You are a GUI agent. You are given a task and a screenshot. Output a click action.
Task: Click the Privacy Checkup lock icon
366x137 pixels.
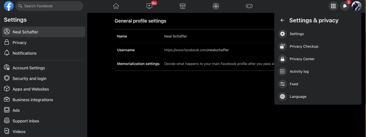[282, 46]
